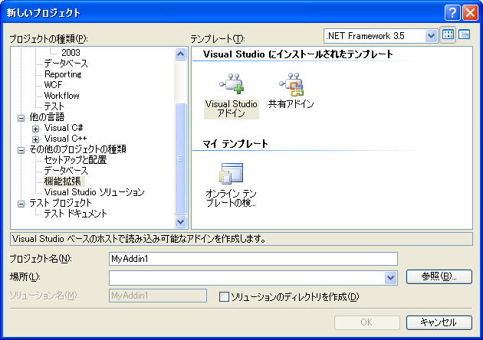Click the project types scrollbar thumb
This screenshot has width=483, height=340.
[180, 159]
